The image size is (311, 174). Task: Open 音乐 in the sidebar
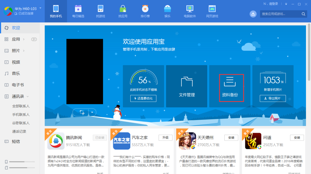point(16,74)
